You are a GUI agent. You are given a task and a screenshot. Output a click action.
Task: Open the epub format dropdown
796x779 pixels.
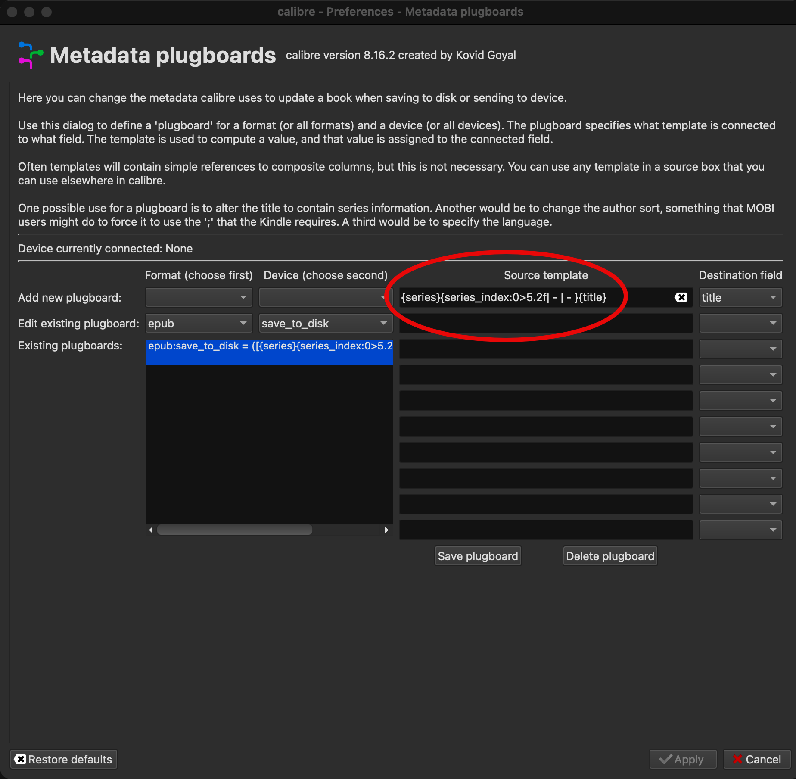click(199, 323)
